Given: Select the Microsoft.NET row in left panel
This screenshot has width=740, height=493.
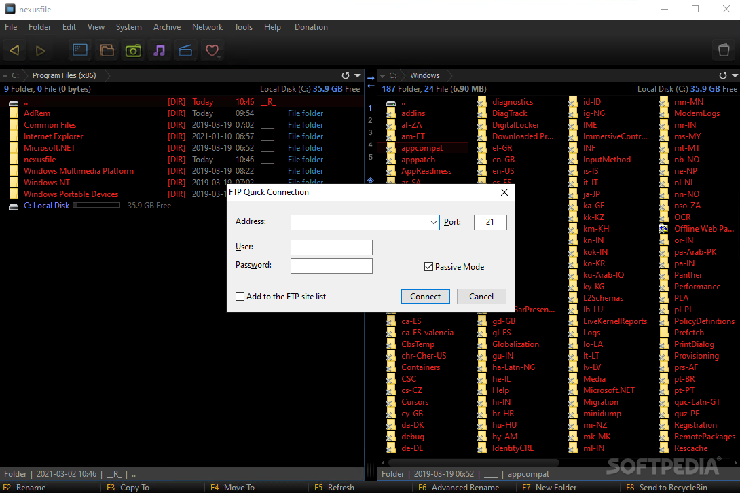Looking at the screenshot, I should click(x=182, y=148).
